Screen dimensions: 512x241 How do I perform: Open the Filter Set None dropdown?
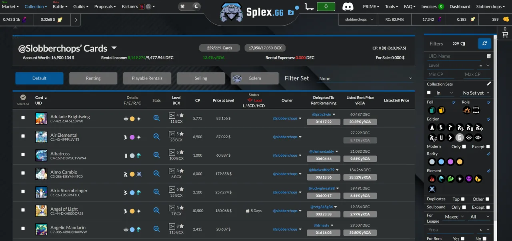pos(365,78)
